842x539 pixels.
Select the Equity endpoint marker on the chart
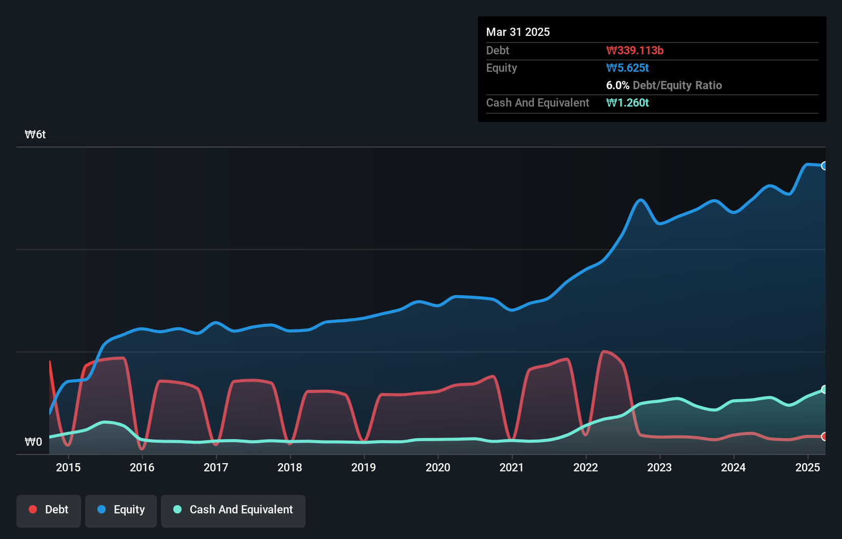click(824, 165)
